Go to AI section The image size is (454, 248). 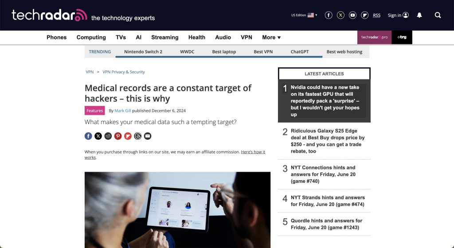pos(138,37)
